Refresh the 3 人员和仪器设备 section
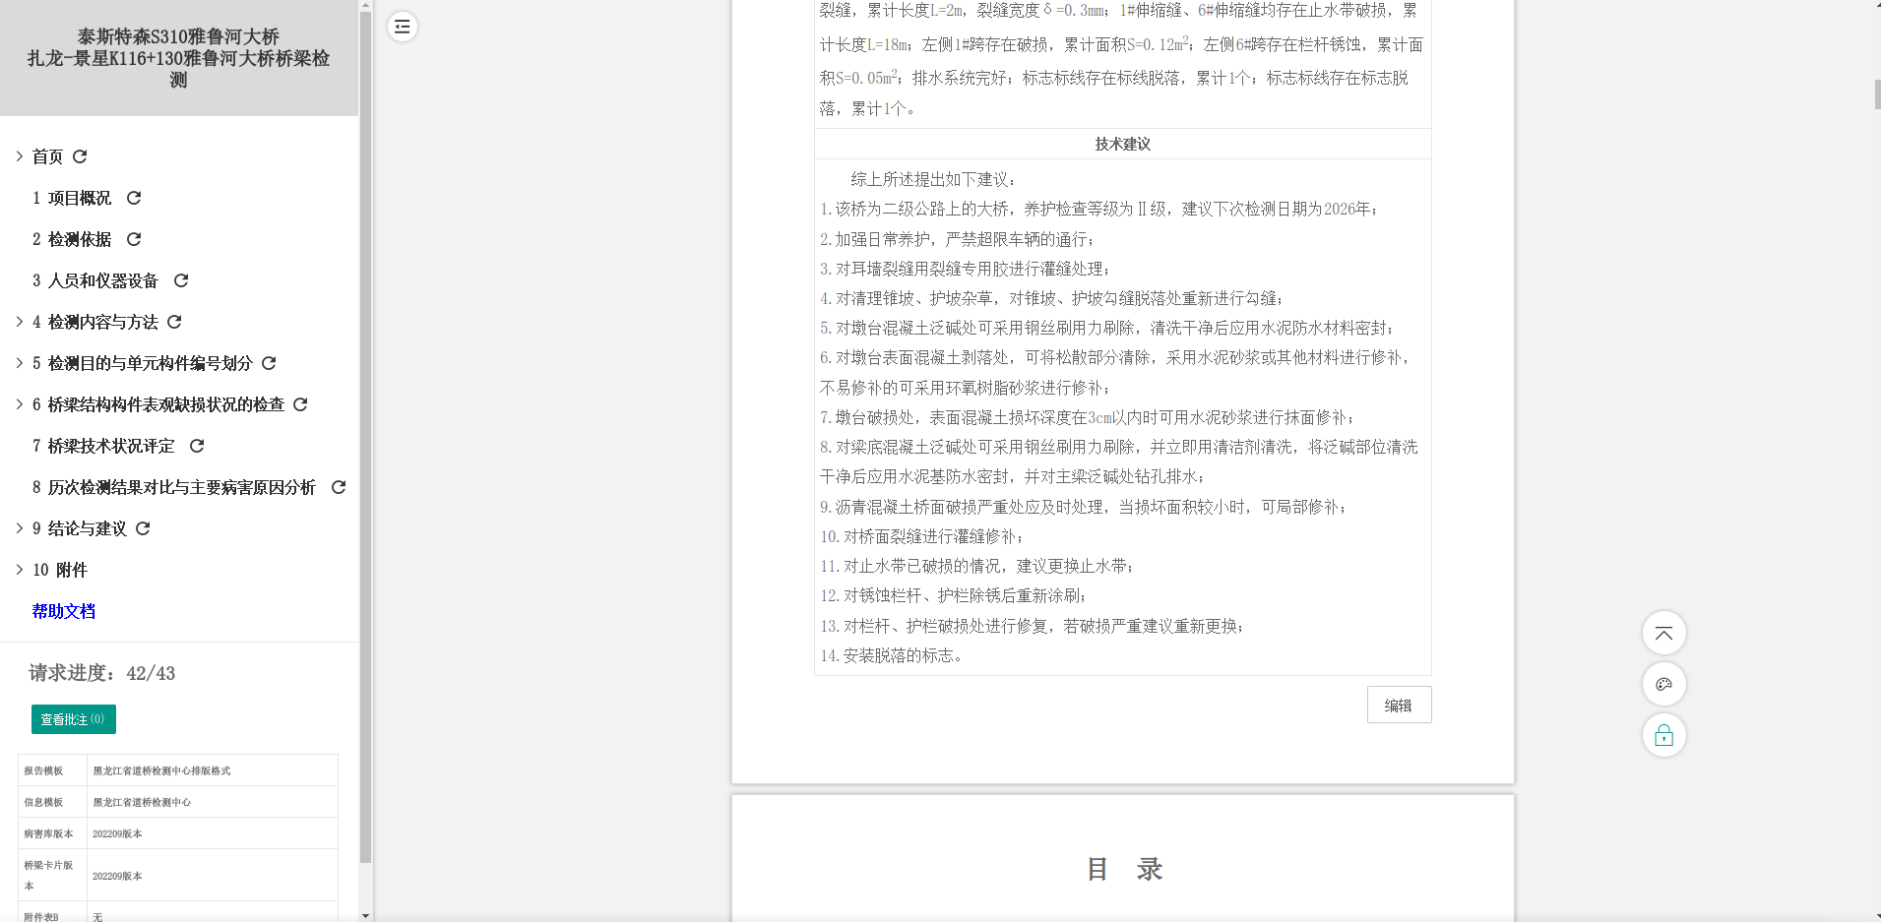 [181, 280]
